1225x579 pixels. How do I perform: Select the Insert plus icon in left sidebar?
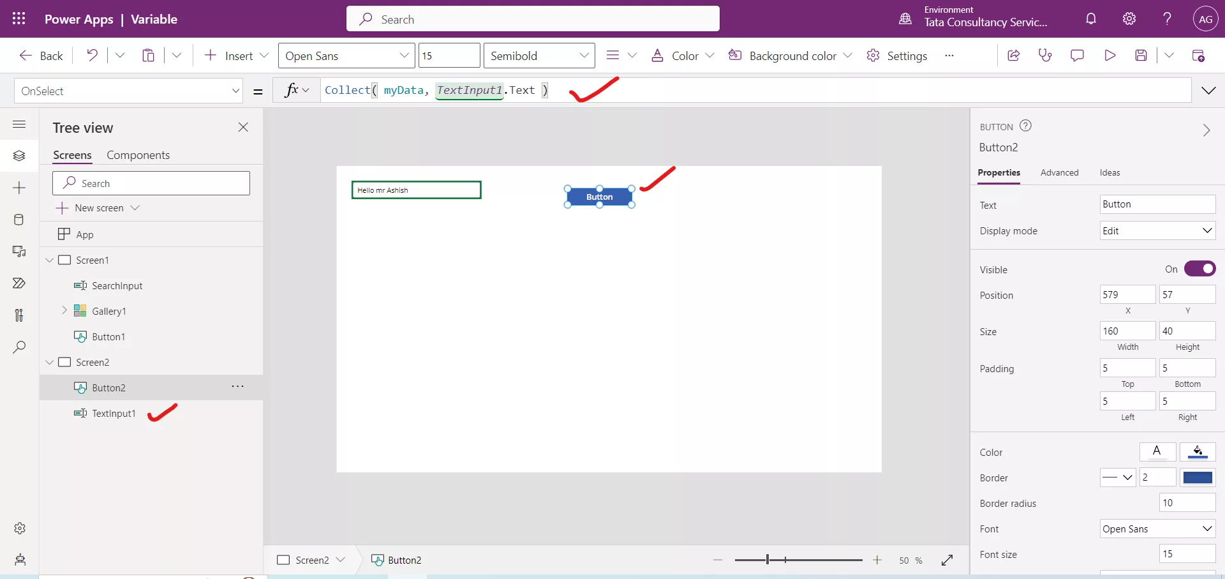pyautogui.click(x=19, y=188)
